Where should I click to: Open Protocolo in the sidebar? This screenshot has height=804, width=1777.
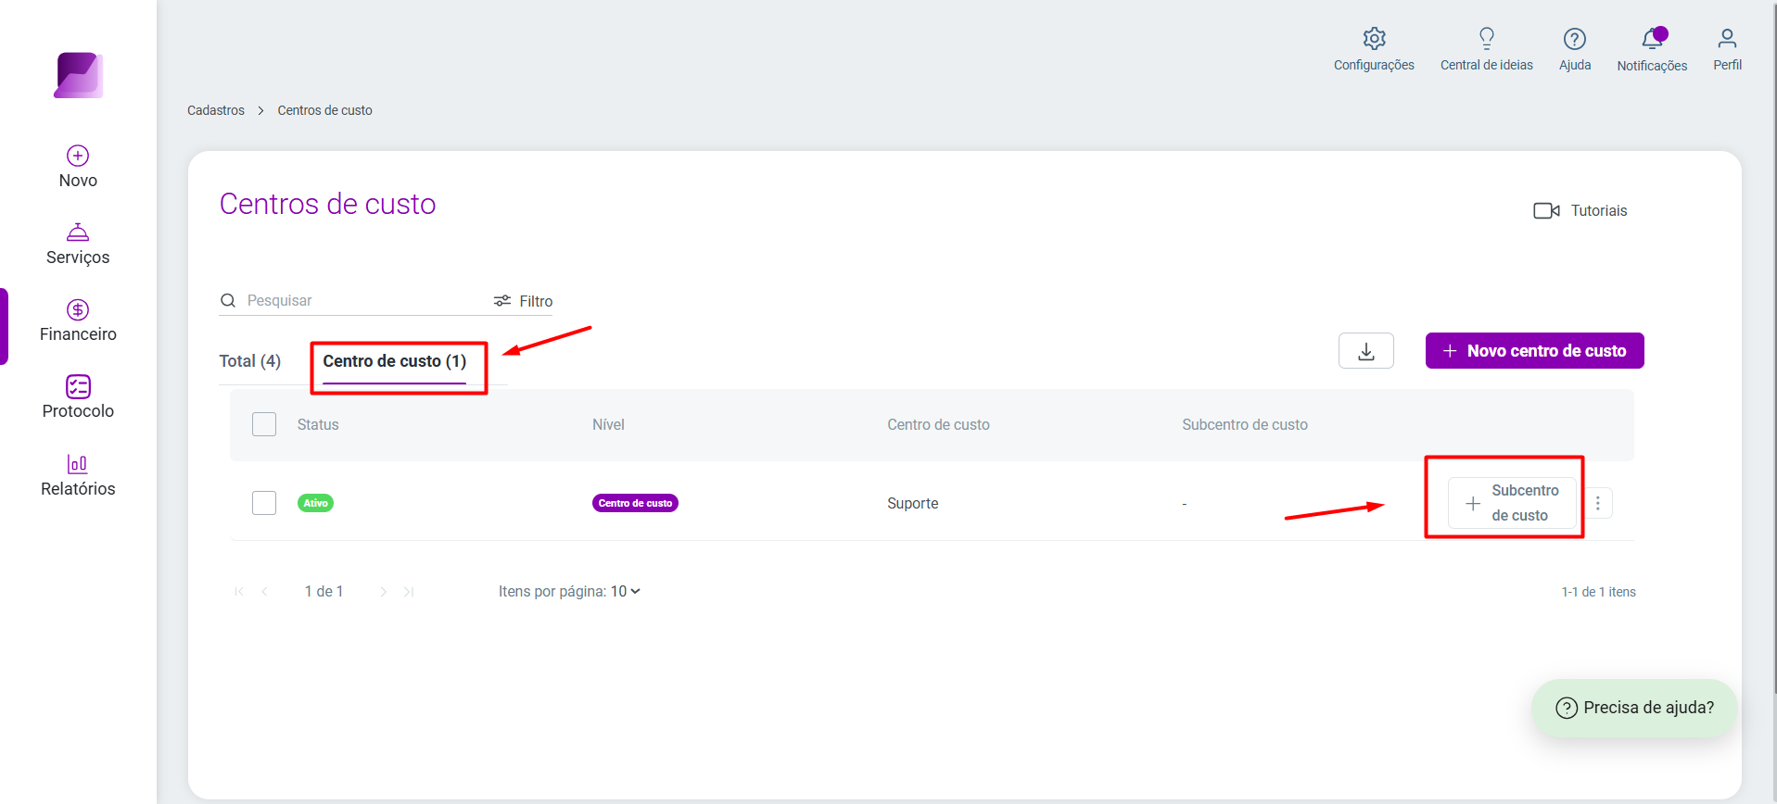78,398
